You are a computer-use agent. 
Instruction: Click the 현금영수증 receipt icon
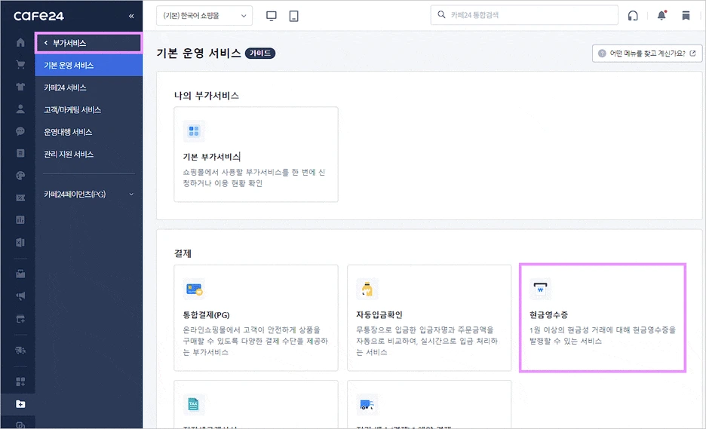point(540,289)
